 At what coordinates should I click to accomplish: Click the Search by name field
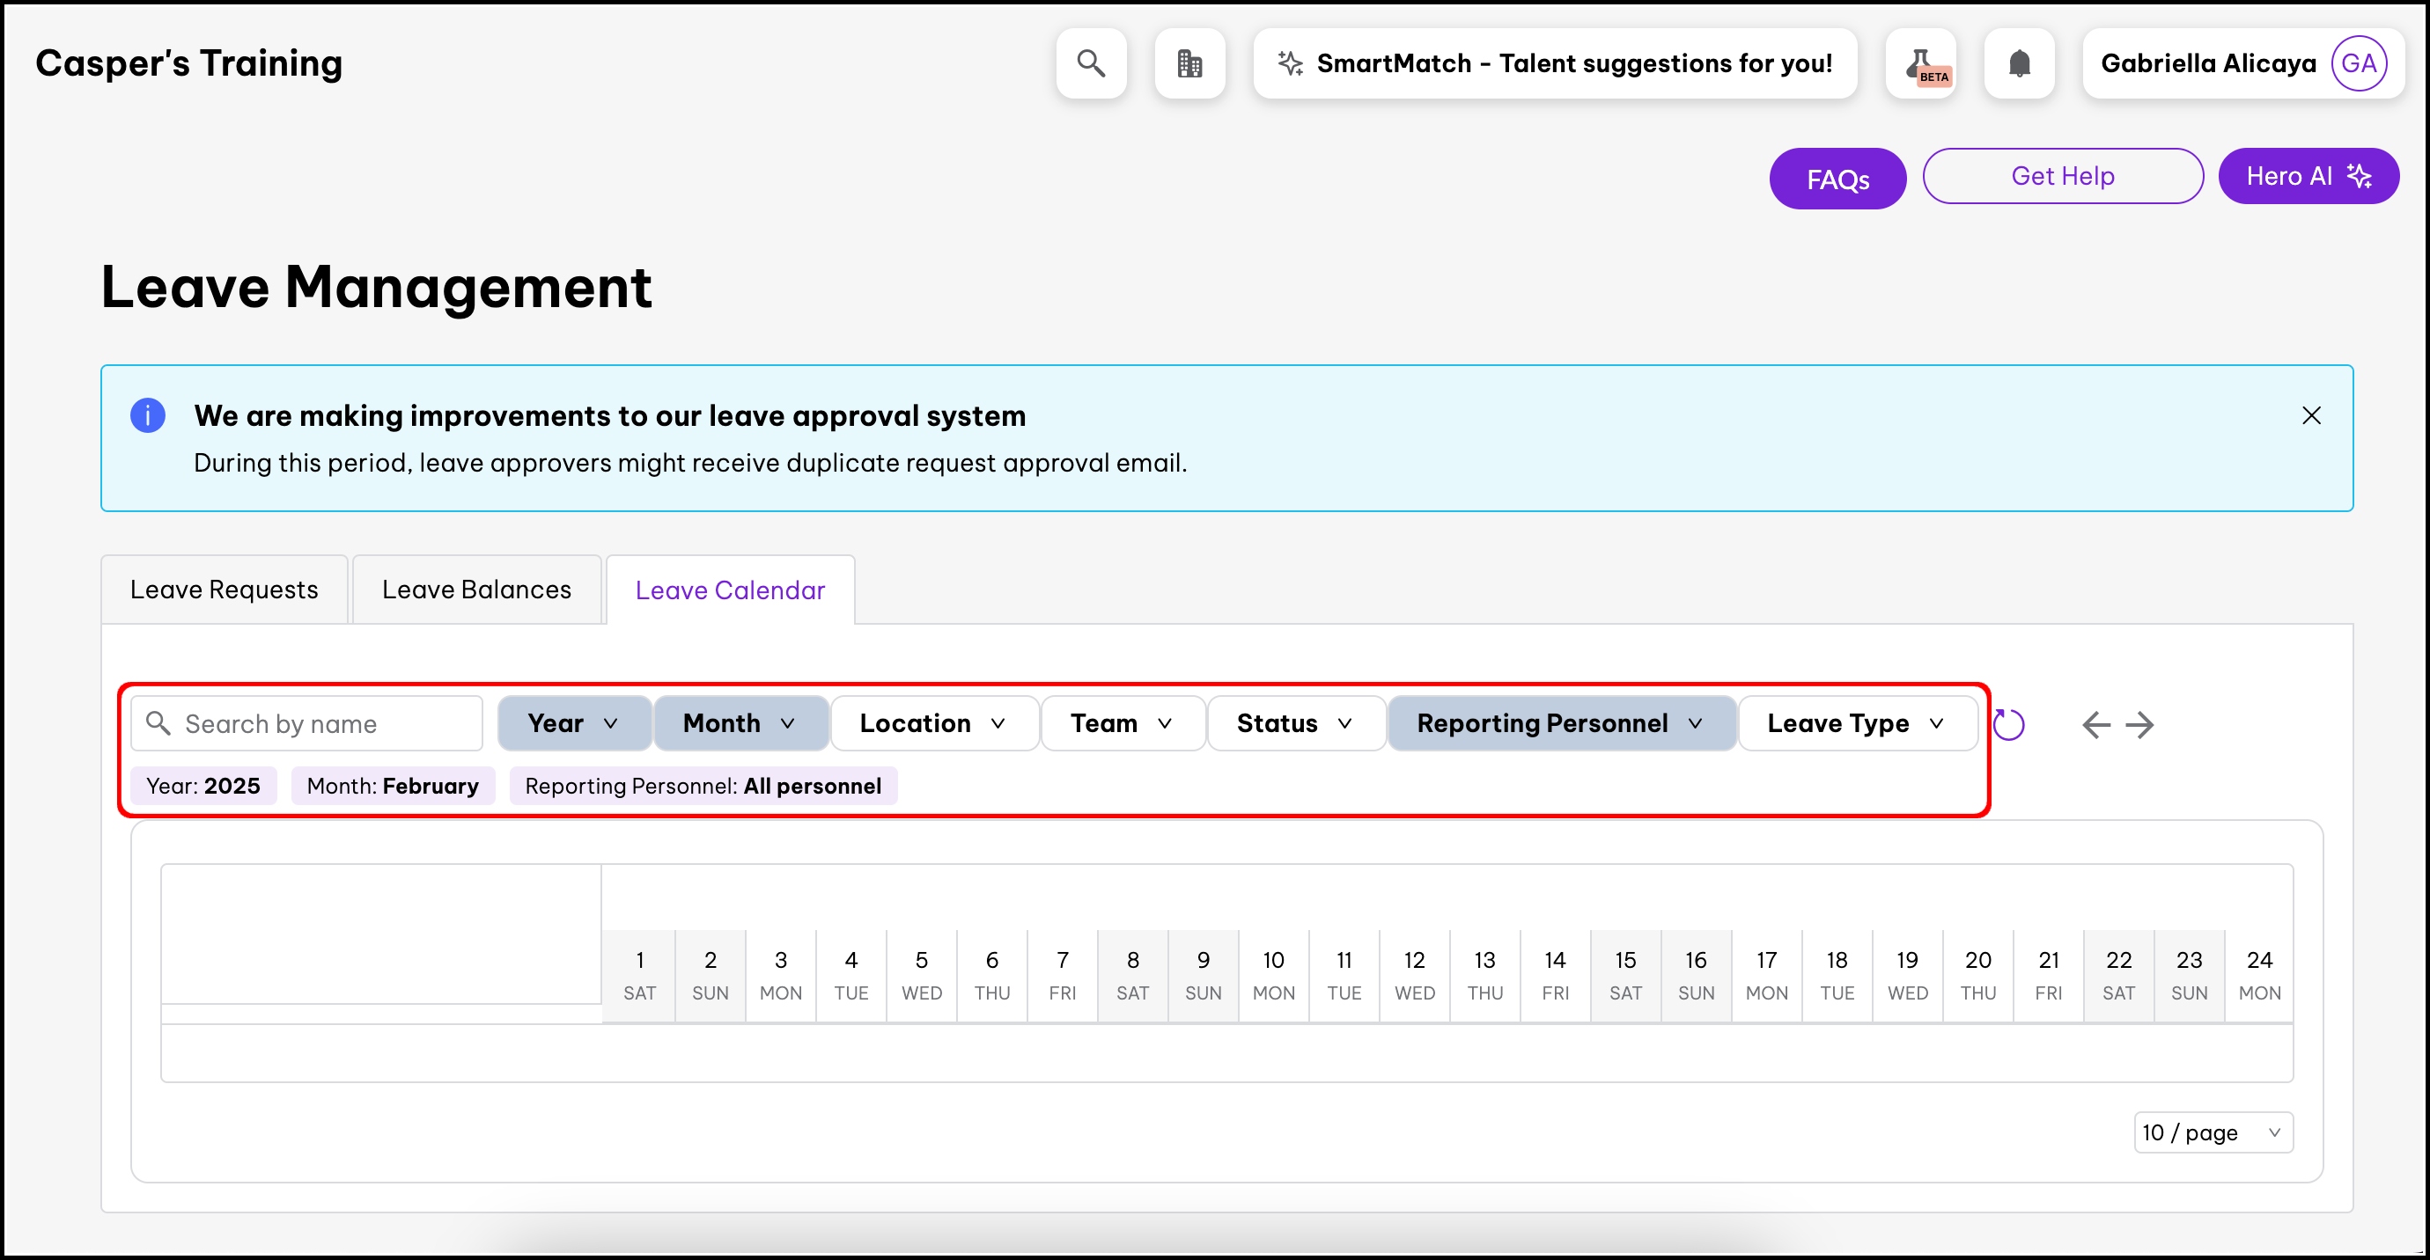306,724
